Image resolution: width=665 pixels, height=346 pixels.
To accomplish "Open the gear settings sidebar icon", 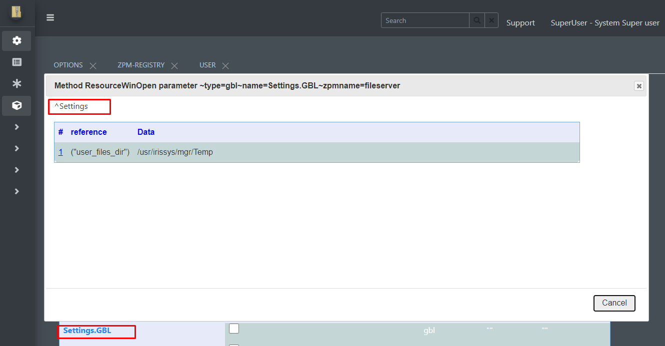I will click(x=16, y=40).
